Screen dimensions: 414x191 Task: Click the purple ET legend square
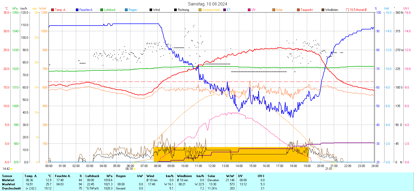tap(225, 10)
